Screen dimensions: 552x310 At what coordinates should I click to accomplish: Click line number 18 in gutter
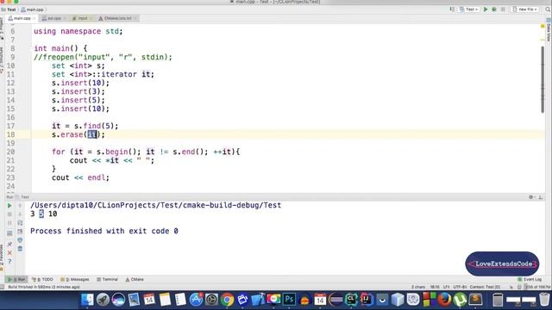click(10, 134)
